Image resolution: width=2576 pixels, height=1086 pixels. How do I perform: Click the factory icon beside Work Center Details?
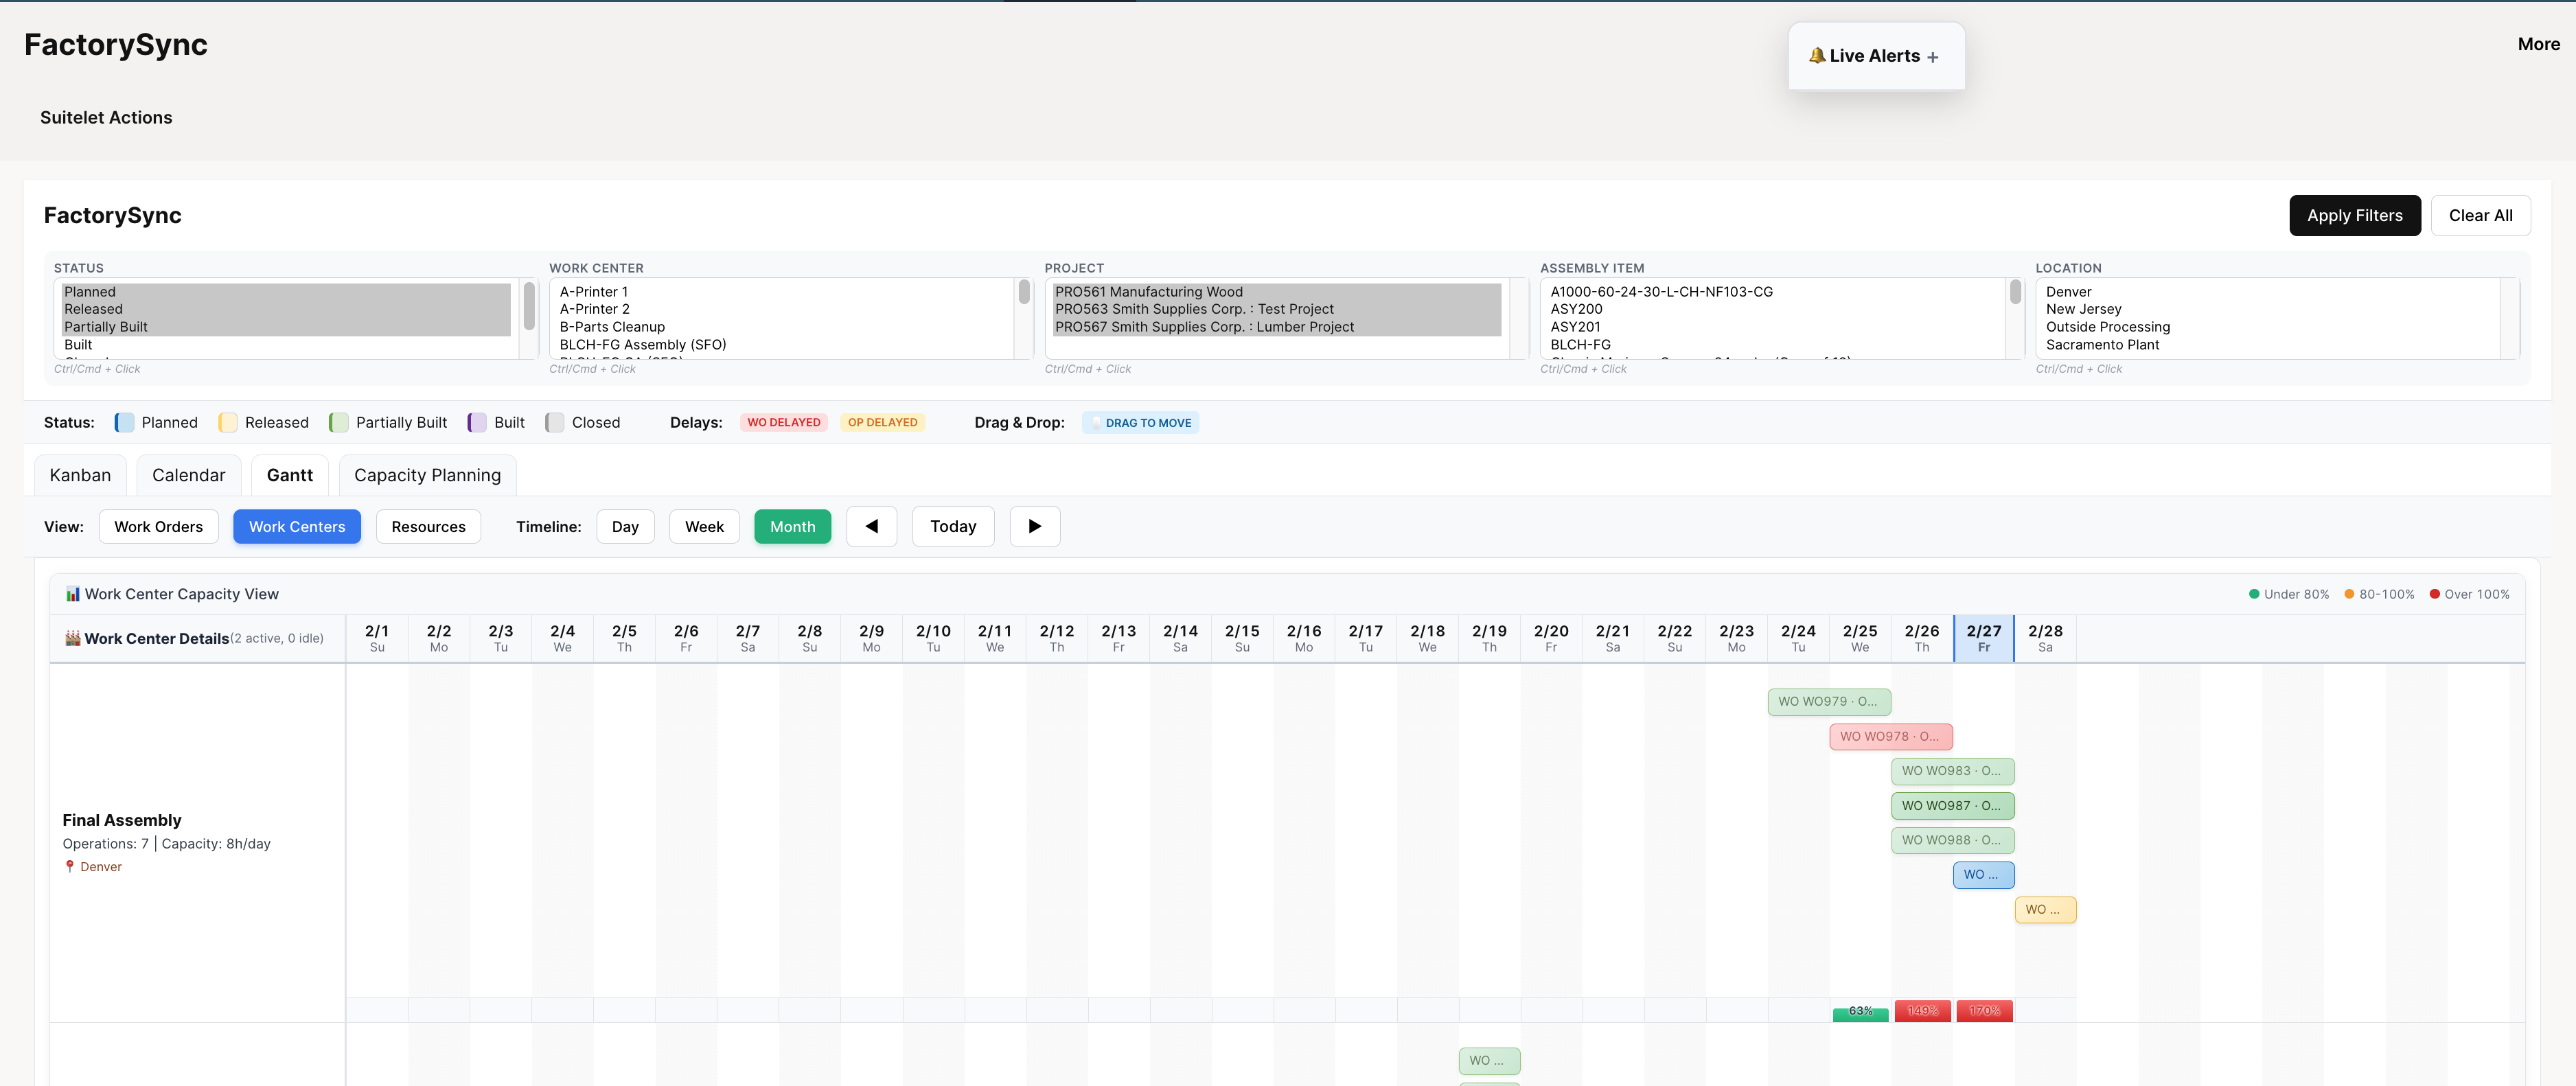(72, 638)
